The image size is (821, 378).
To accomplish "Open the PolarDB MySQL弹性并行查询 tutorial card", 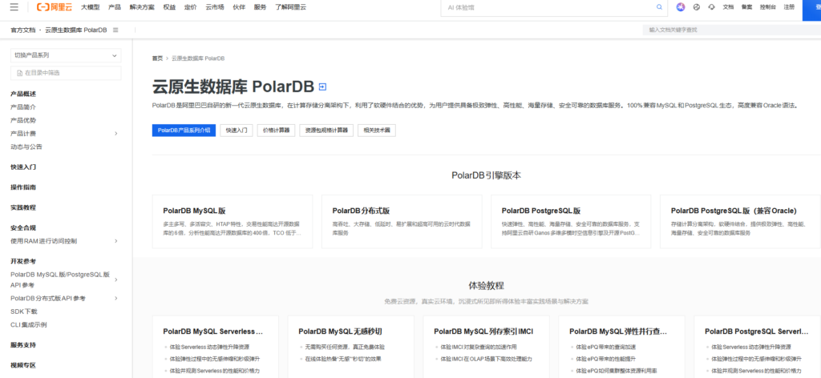I will pos(621,346).
